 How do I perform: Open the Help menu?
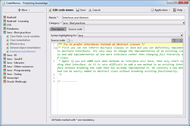click(x=179, y=10)
